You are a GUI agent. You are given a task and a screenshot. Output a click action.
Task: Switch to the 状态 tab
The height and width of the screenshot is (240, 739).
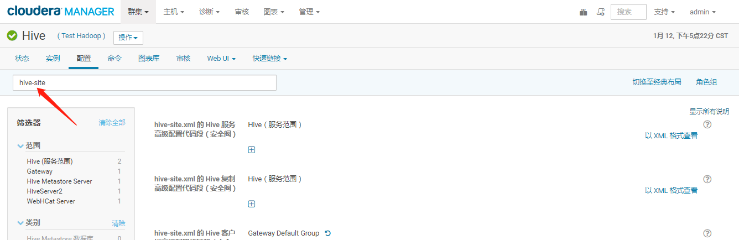(22, 59)
